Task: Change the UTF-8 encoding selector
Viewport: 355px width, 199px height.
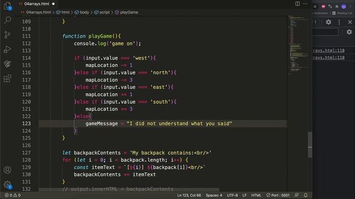Action: tap(232, 195)
